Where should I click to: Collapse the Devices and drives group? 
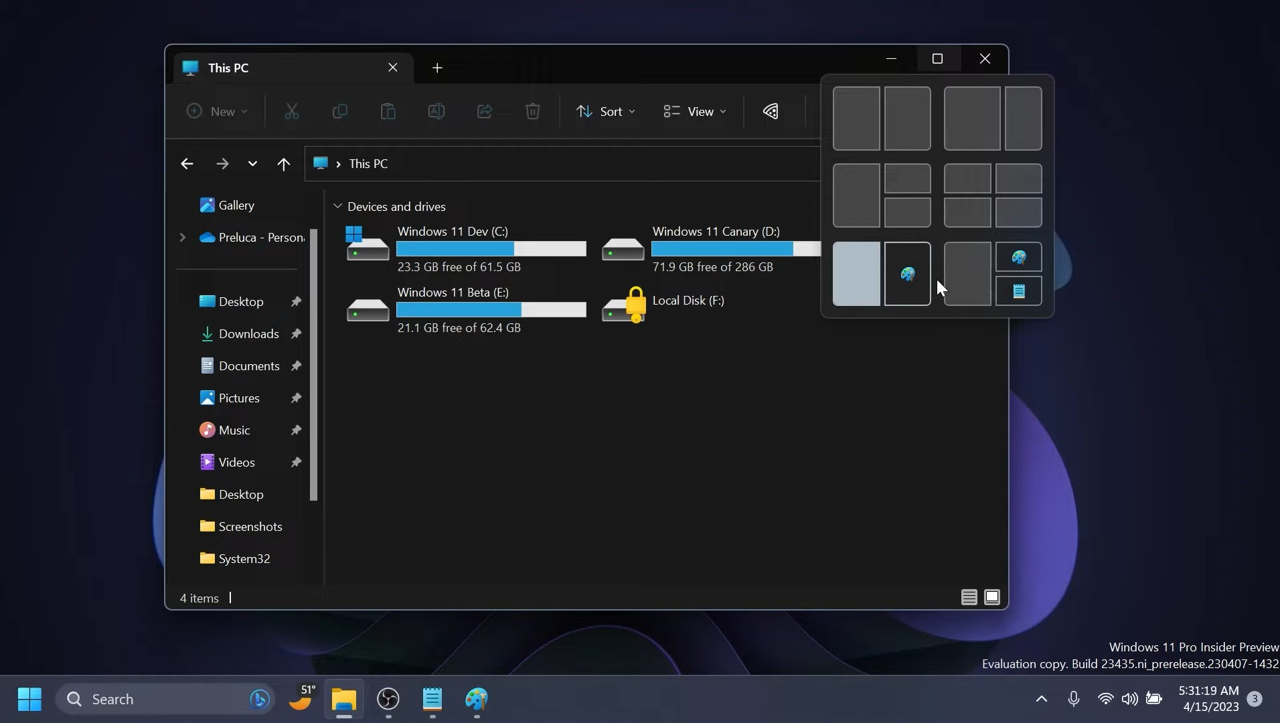[x=337, y=206]
